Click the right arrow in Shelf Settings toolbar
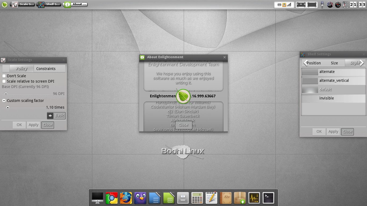Viewport: 367px width, 206px height. tap(362, 63)
